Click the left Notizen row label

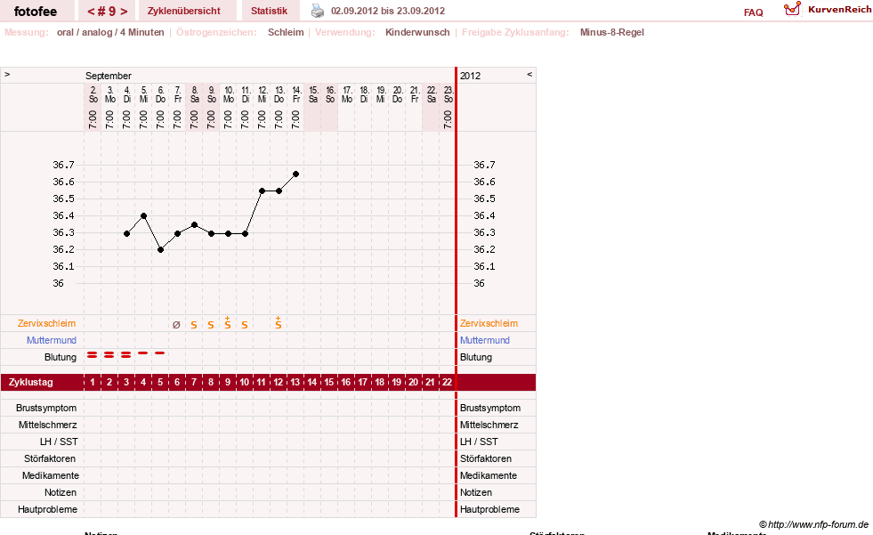[61, 492]
